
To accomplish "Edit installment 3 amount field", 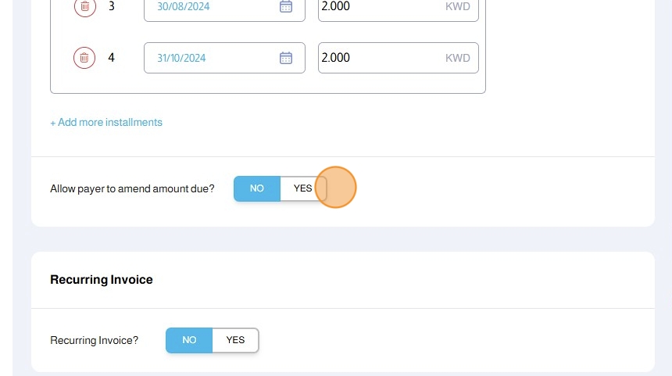I will coord(375,6).
